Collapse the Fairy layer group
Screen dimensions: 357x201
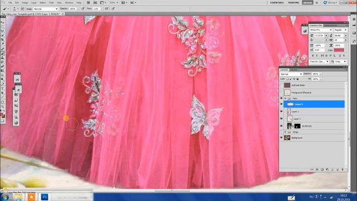(x=285, y=98)
